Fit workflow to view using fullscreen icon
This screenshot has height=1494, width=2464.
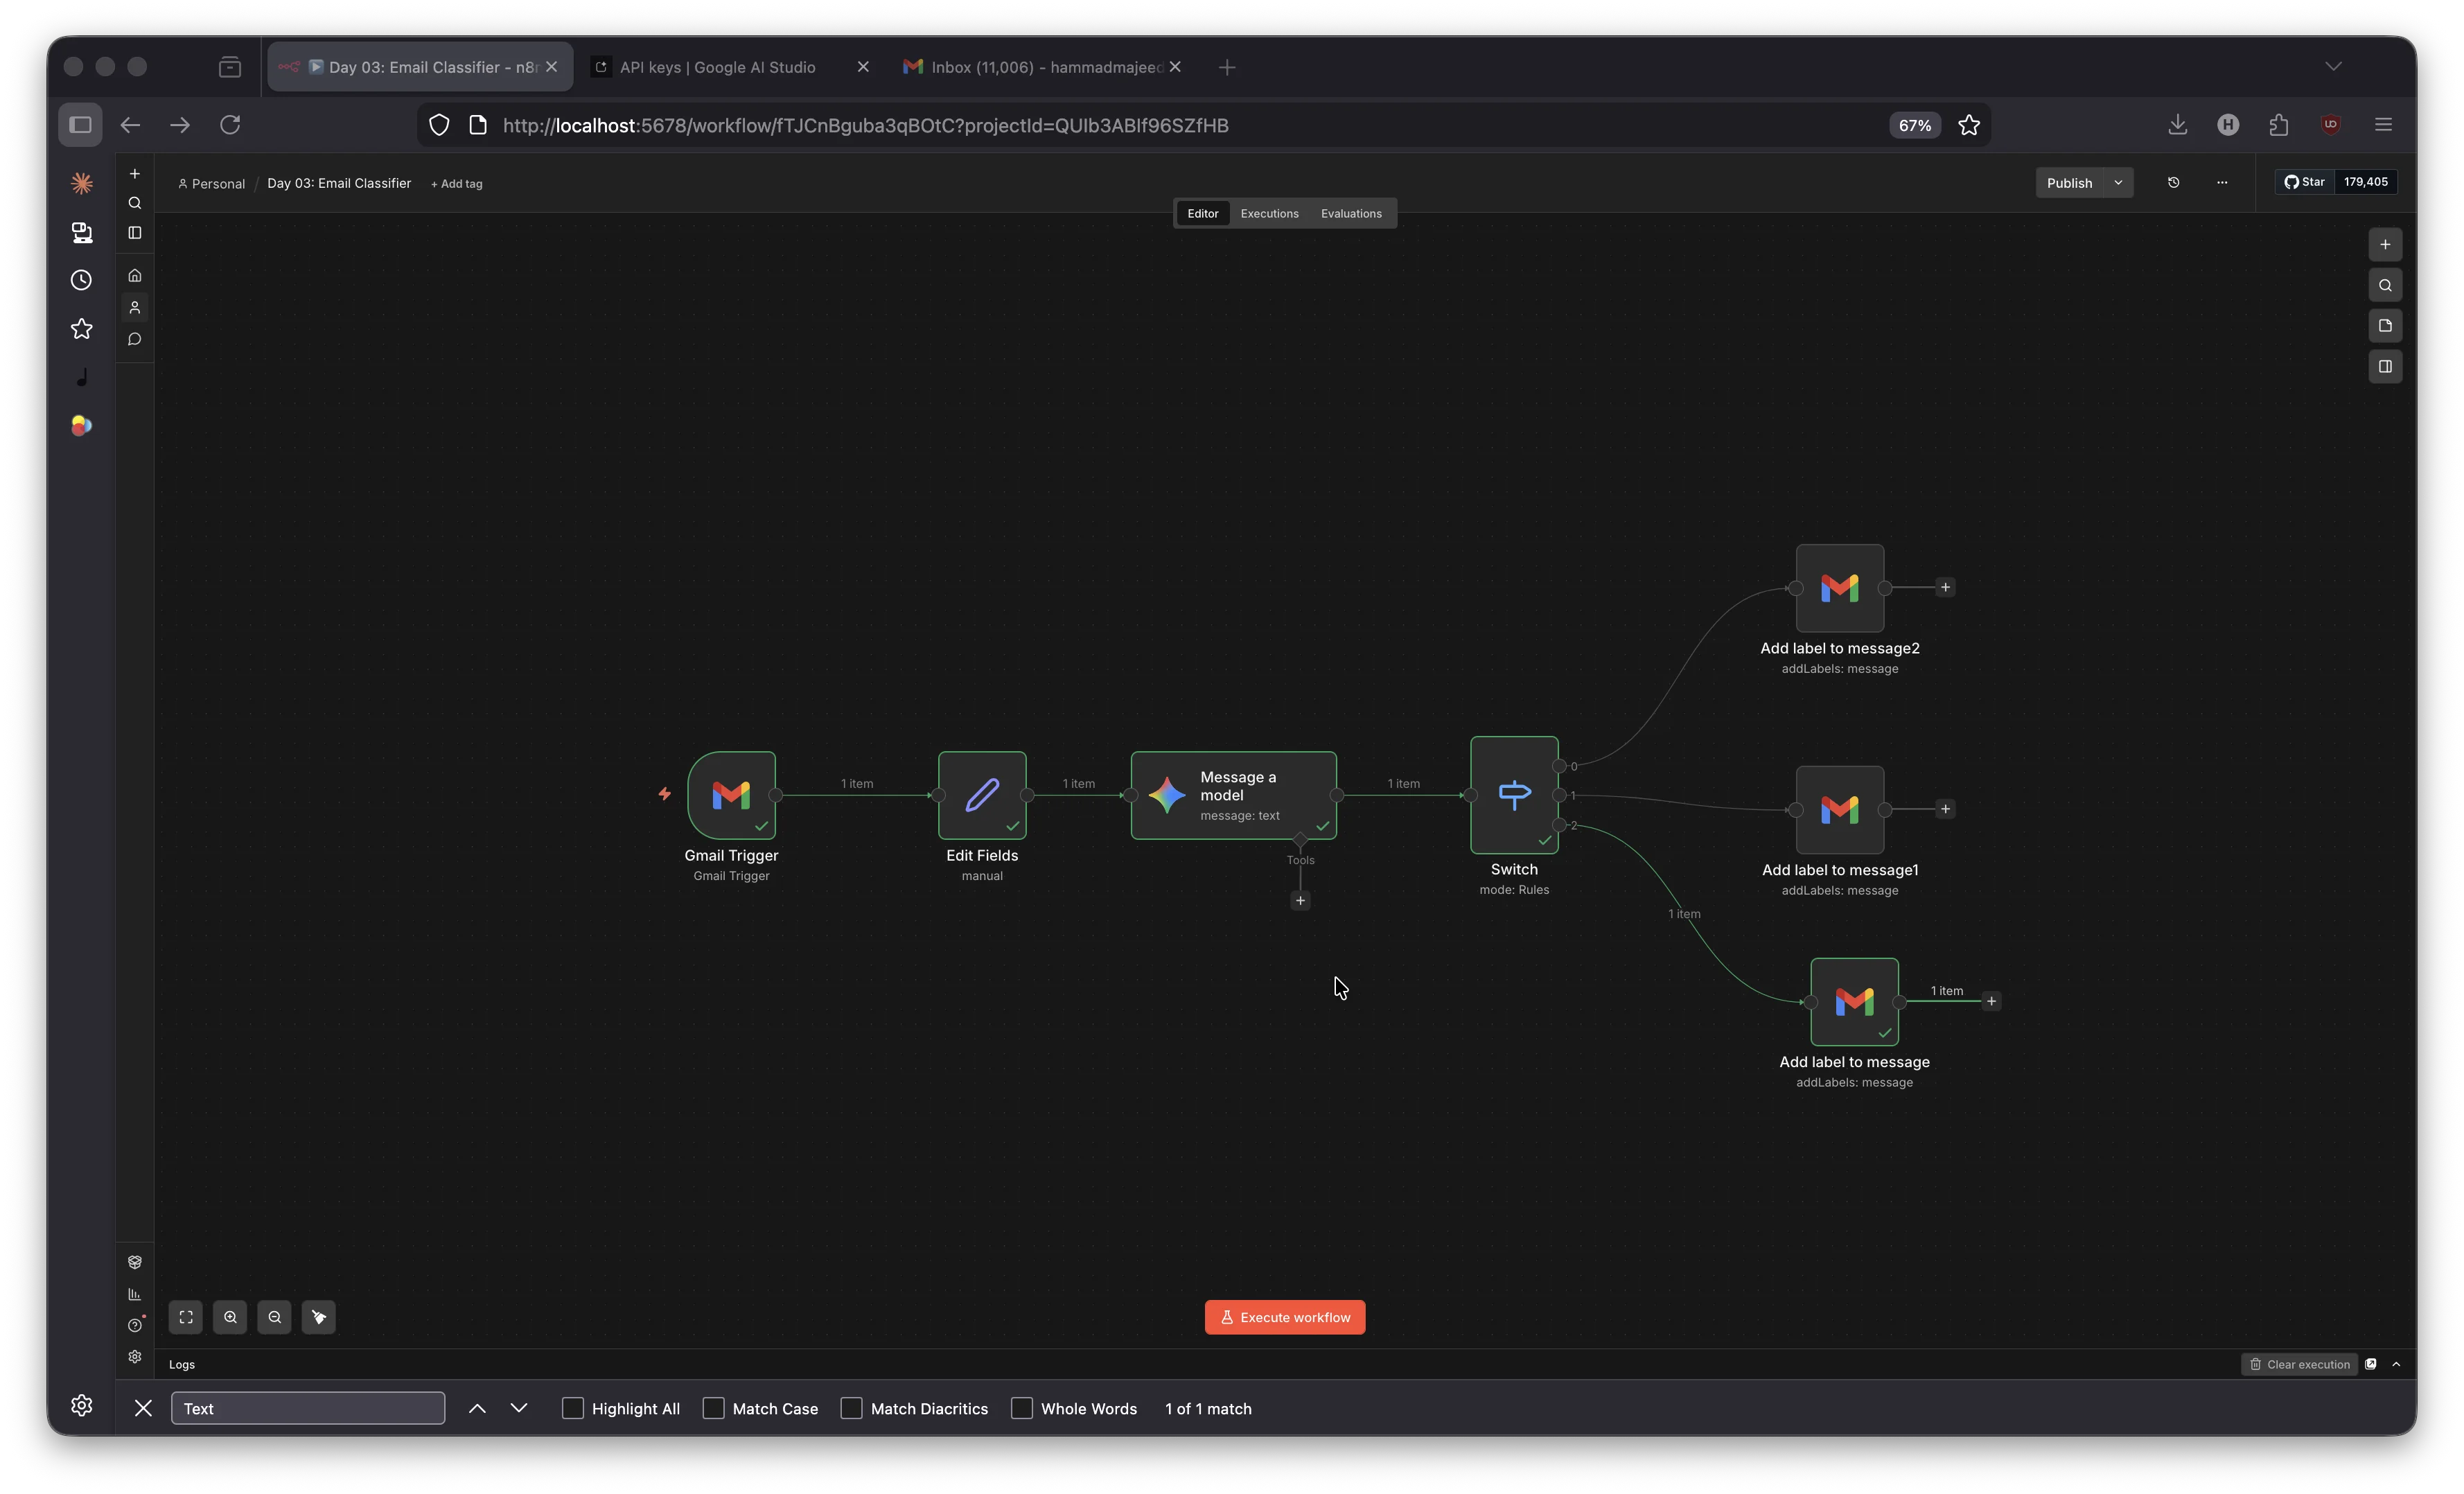point(186,1317)
